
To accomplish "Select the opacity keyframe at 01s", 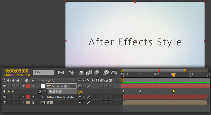I will [x=140, y=91].
